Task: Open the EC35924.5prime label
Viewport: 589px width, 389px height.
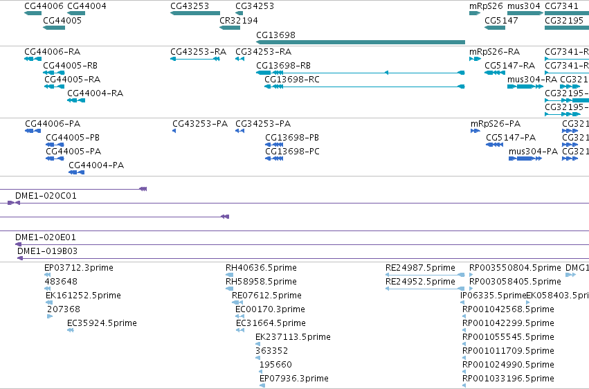Action: point(102,323)
